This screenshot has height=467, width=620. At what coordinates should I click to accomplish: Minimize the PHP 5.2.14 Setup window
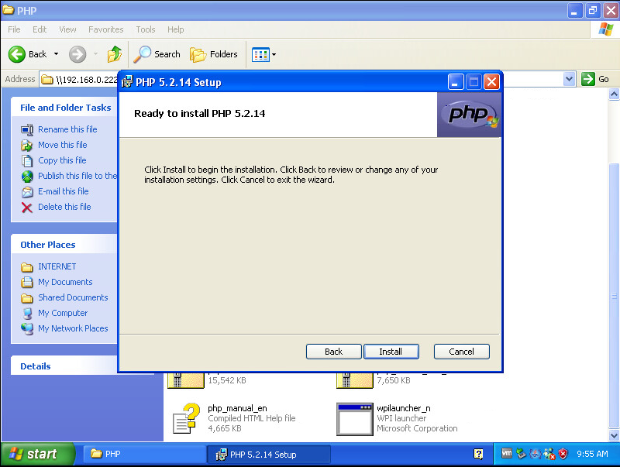tap(456, 82)
